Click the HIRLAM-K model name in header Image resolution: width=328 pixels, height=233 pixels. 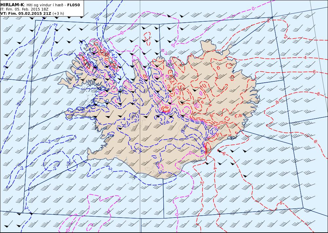12,5
